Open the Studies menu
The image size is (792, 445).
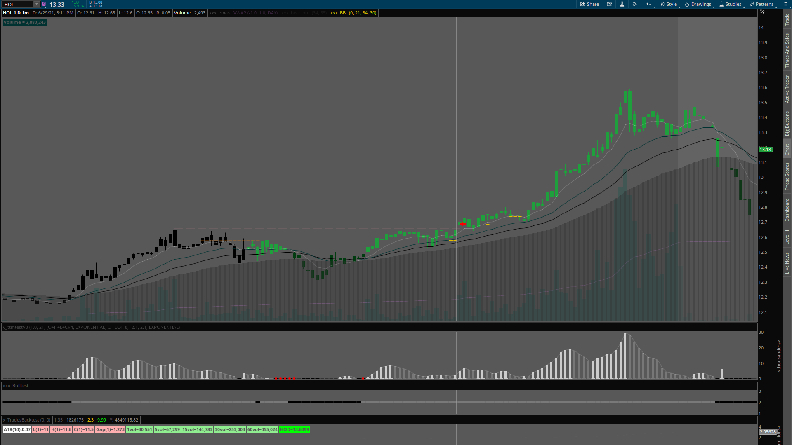[x=730, y=4]
